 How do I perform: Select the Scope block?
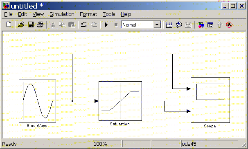click(210, 100)
